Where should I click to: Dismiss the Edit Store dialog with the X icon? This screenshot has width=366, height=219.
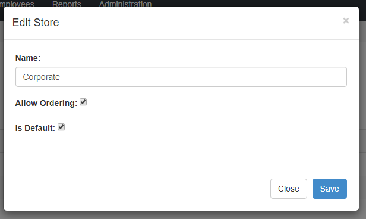click(346, 21)
